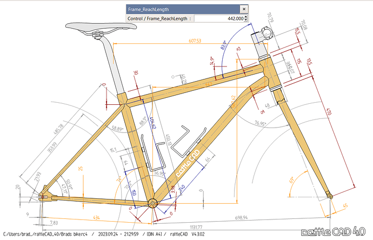Select the red 14.9° top tube angle

click(x=212, y=61)
